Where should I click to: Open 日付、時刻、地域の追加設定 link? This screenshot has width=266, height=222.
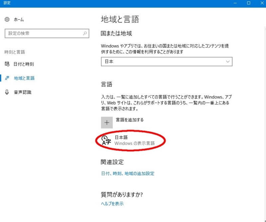point(128,173)
